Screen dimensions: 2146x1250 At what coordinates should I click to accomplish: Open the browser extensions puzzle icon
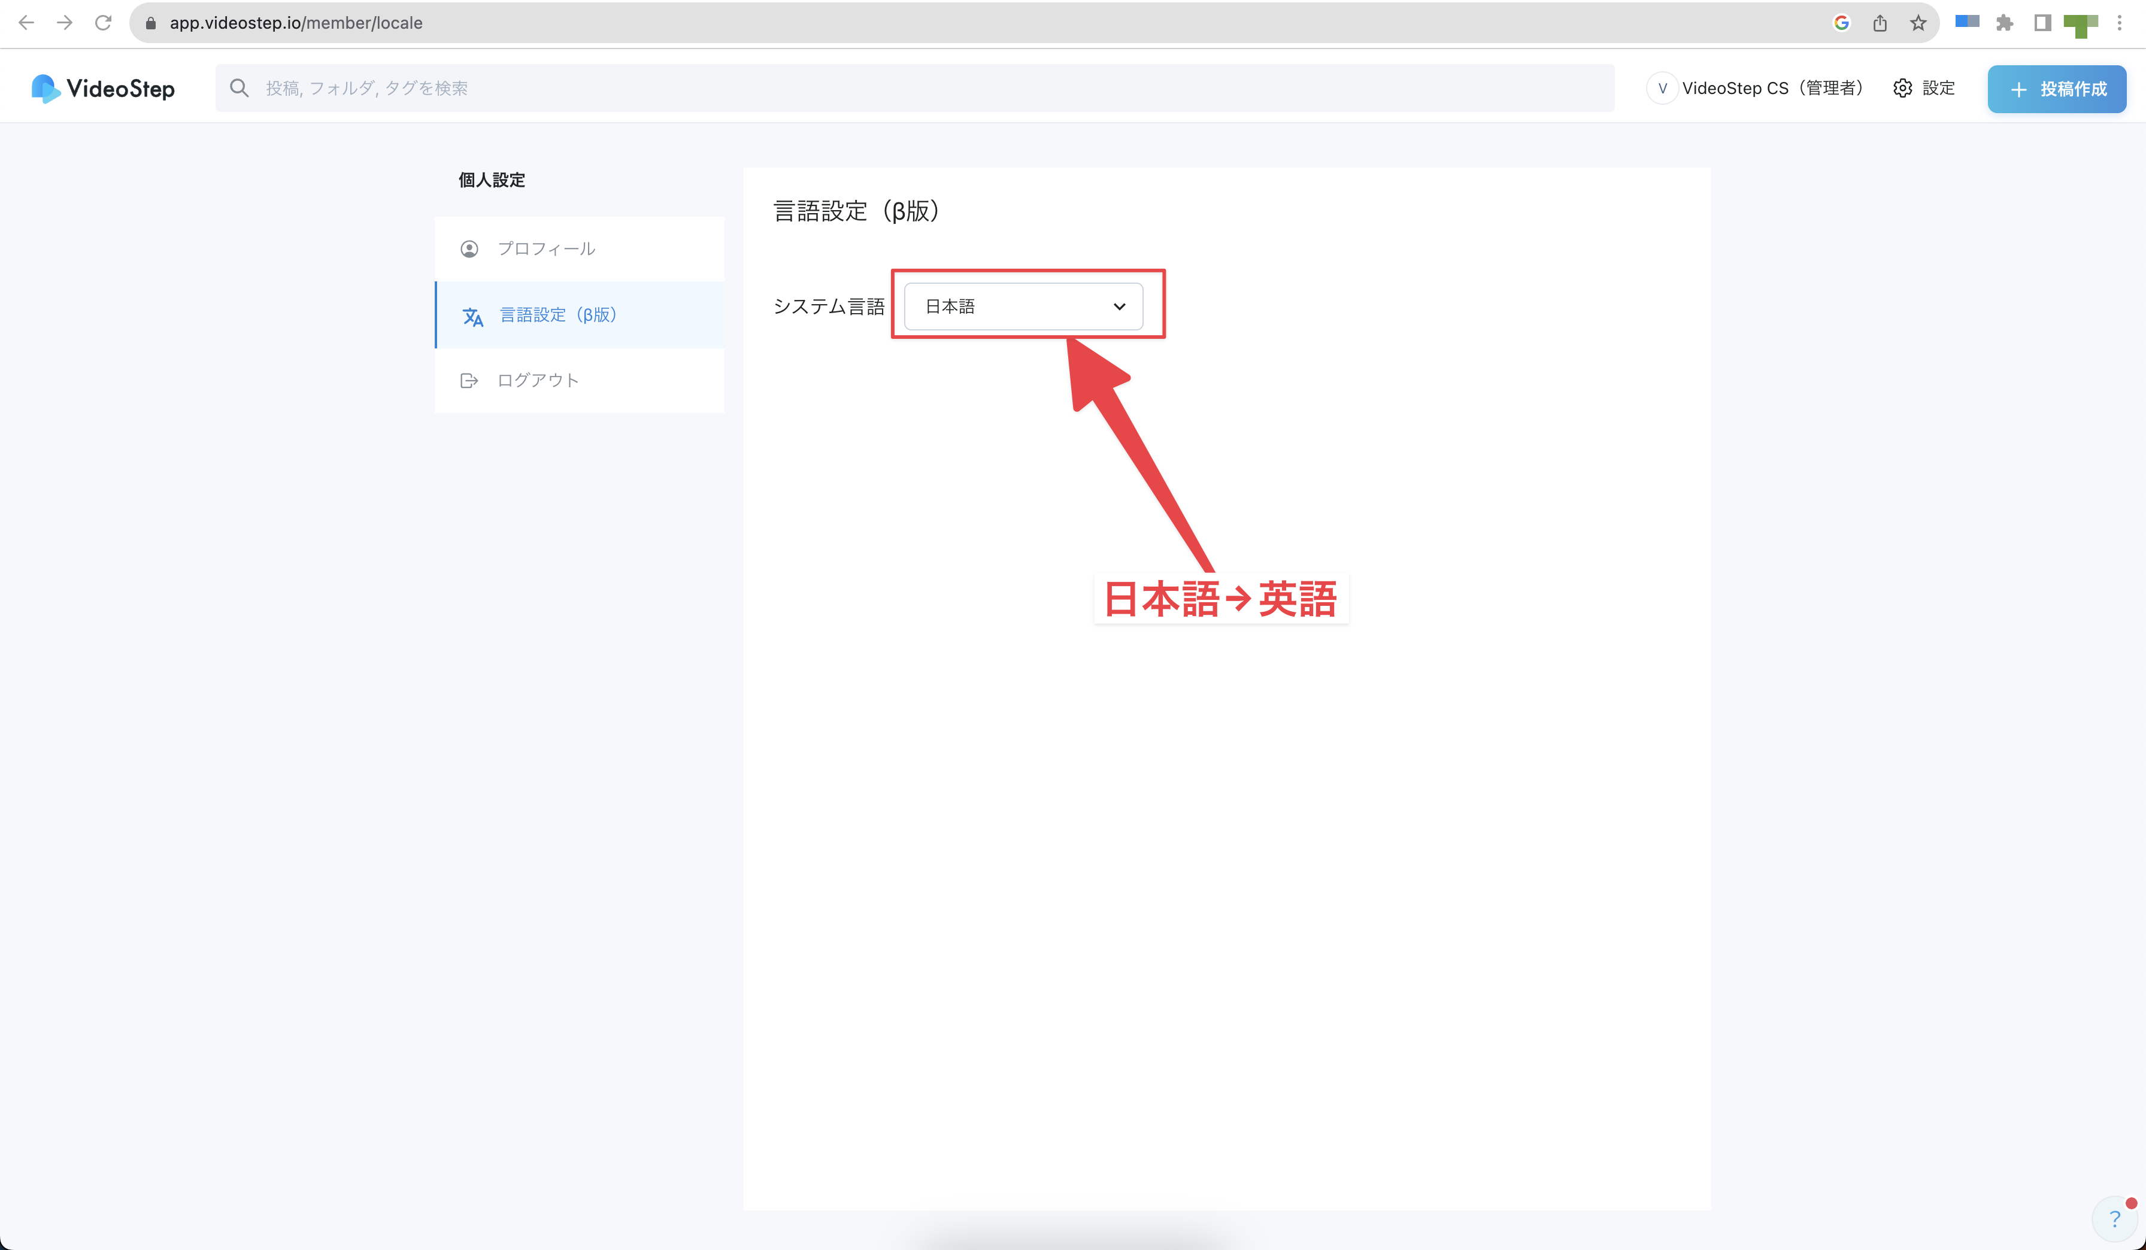[x=2003, y=23]
